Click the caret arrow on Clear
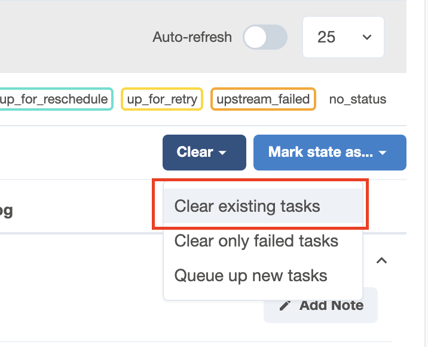Viewport: 428px width, 347px height. (x=223, y=153)
